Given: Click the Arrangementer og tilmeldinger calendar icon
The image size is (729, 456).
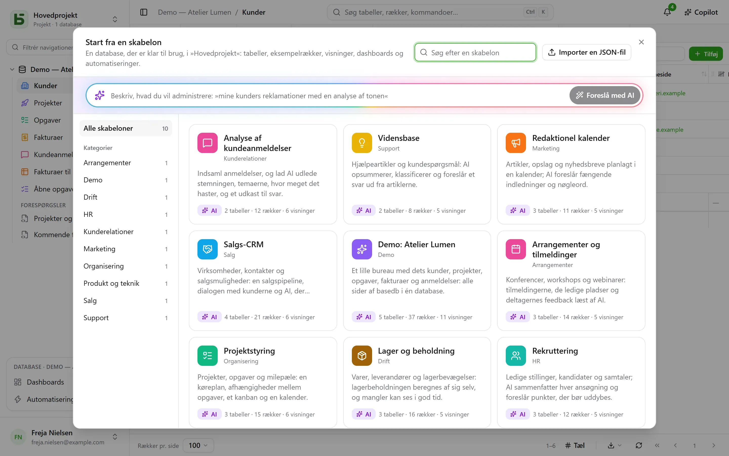Looking at the screenshot, I should click(516, 249).
